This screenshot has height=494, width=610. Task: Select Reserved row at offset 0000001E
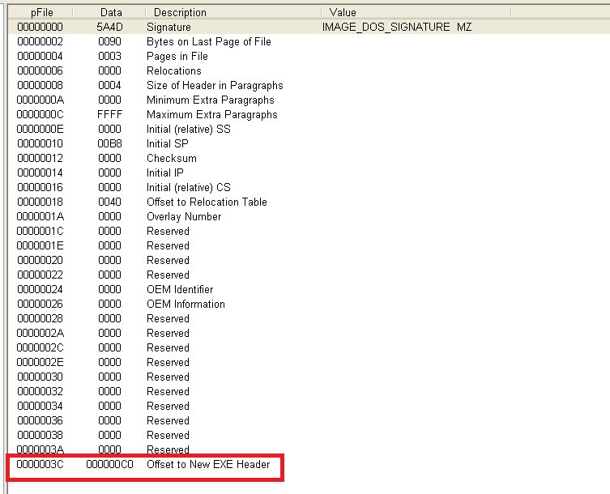tap(168, 246)
